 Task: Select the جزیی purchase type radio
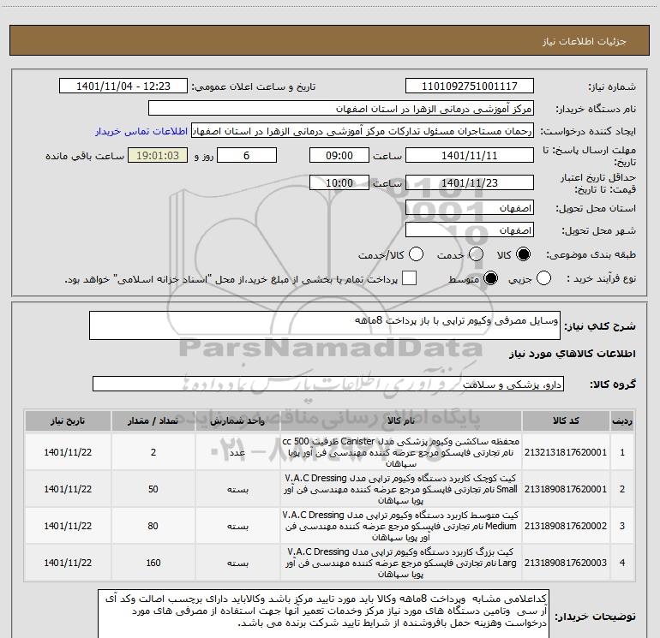click(x=543, y=278)
